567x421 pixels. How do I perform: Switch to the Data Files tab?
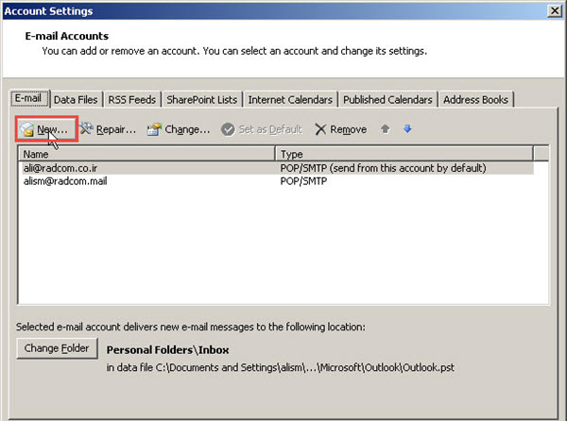[x=75, y=99]
